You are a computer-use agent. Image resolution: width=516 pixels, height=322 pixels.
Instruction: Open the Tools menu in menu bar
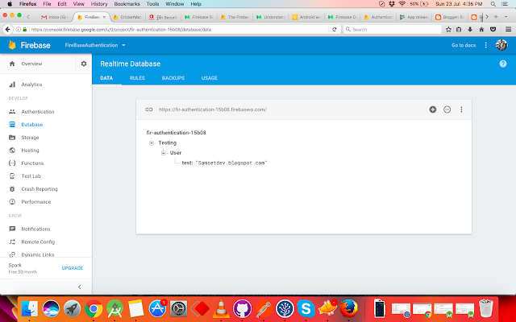(x=152, y=4)
